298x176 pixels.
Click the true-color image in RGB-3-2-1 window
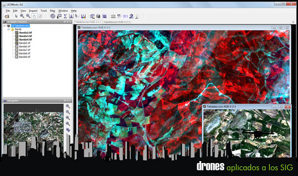[247, 133]
